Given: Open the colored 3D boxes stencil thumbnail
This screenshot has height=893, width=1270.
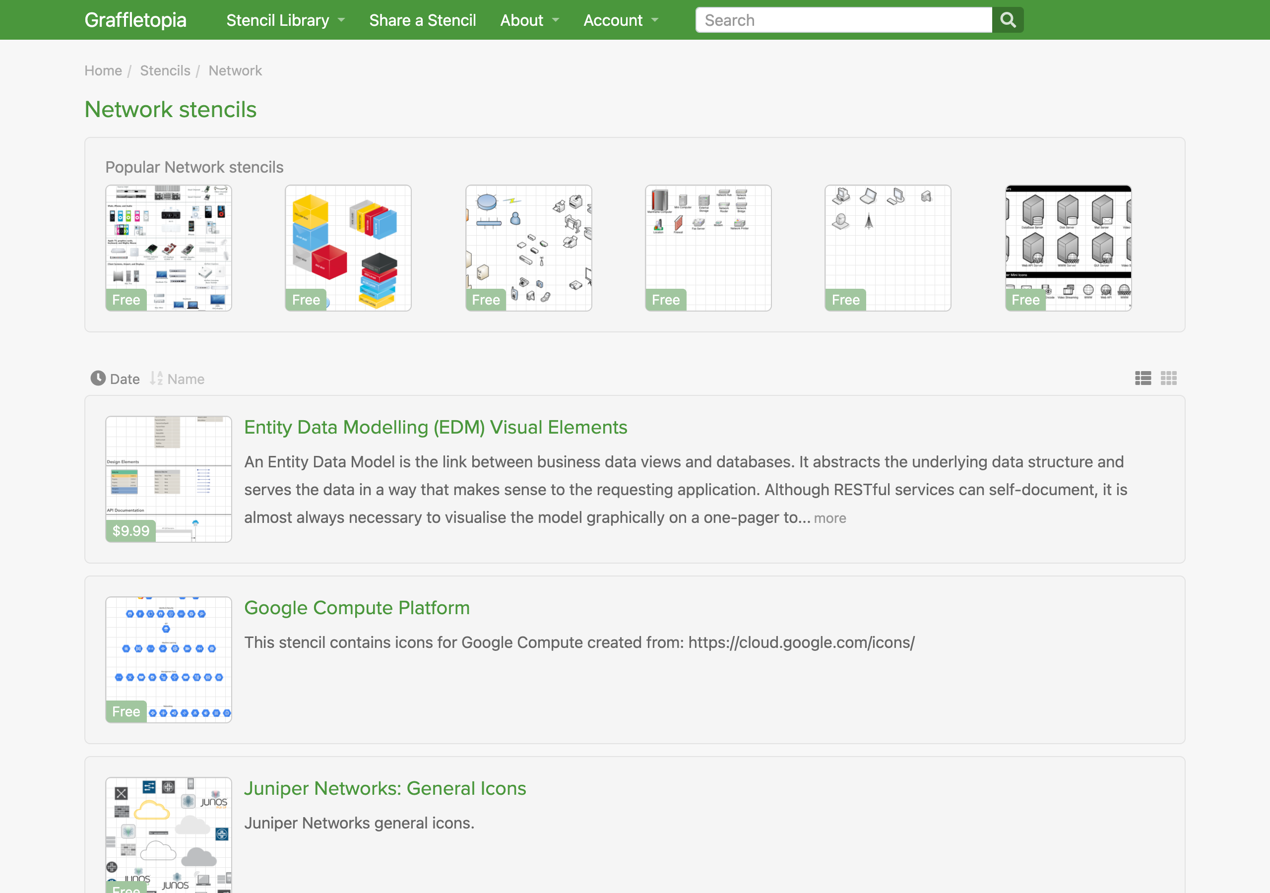Looking at the screenshot, I should [348, 248].
